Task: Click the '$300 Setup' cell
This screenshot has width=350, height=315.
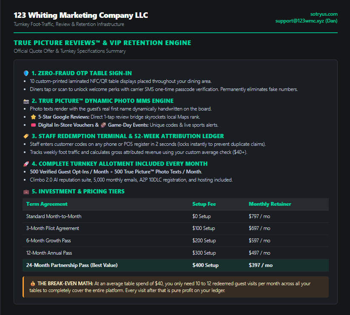Action: click(204, 253)
